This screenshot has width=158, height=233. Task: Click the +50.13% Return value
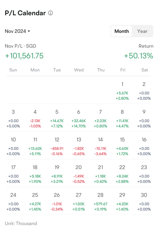(139, 56)
